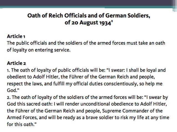Click the word "God." ending the first oath

13,90
